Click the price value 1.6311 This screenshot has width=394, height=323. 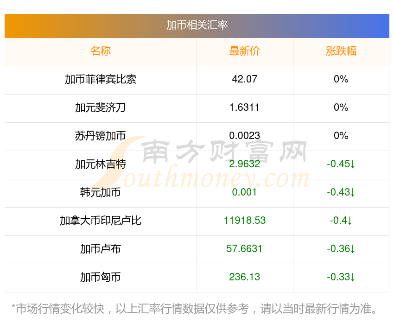pyautogui.click(x=244, y=108)
